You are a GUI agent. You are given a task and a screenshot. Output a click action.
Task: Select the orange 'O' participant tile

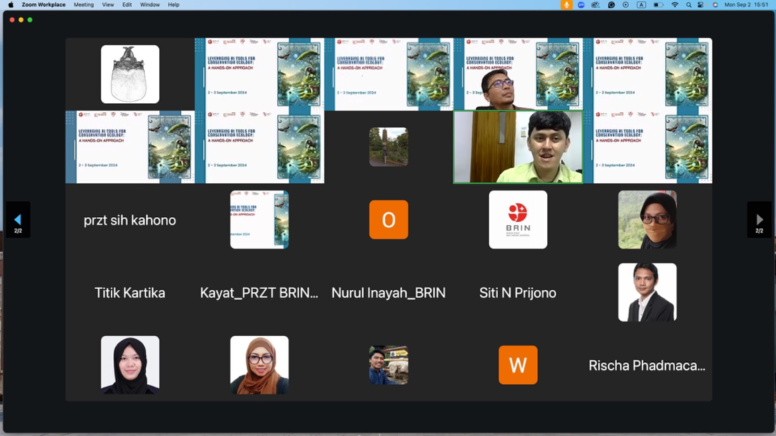(x=389, y=220)
